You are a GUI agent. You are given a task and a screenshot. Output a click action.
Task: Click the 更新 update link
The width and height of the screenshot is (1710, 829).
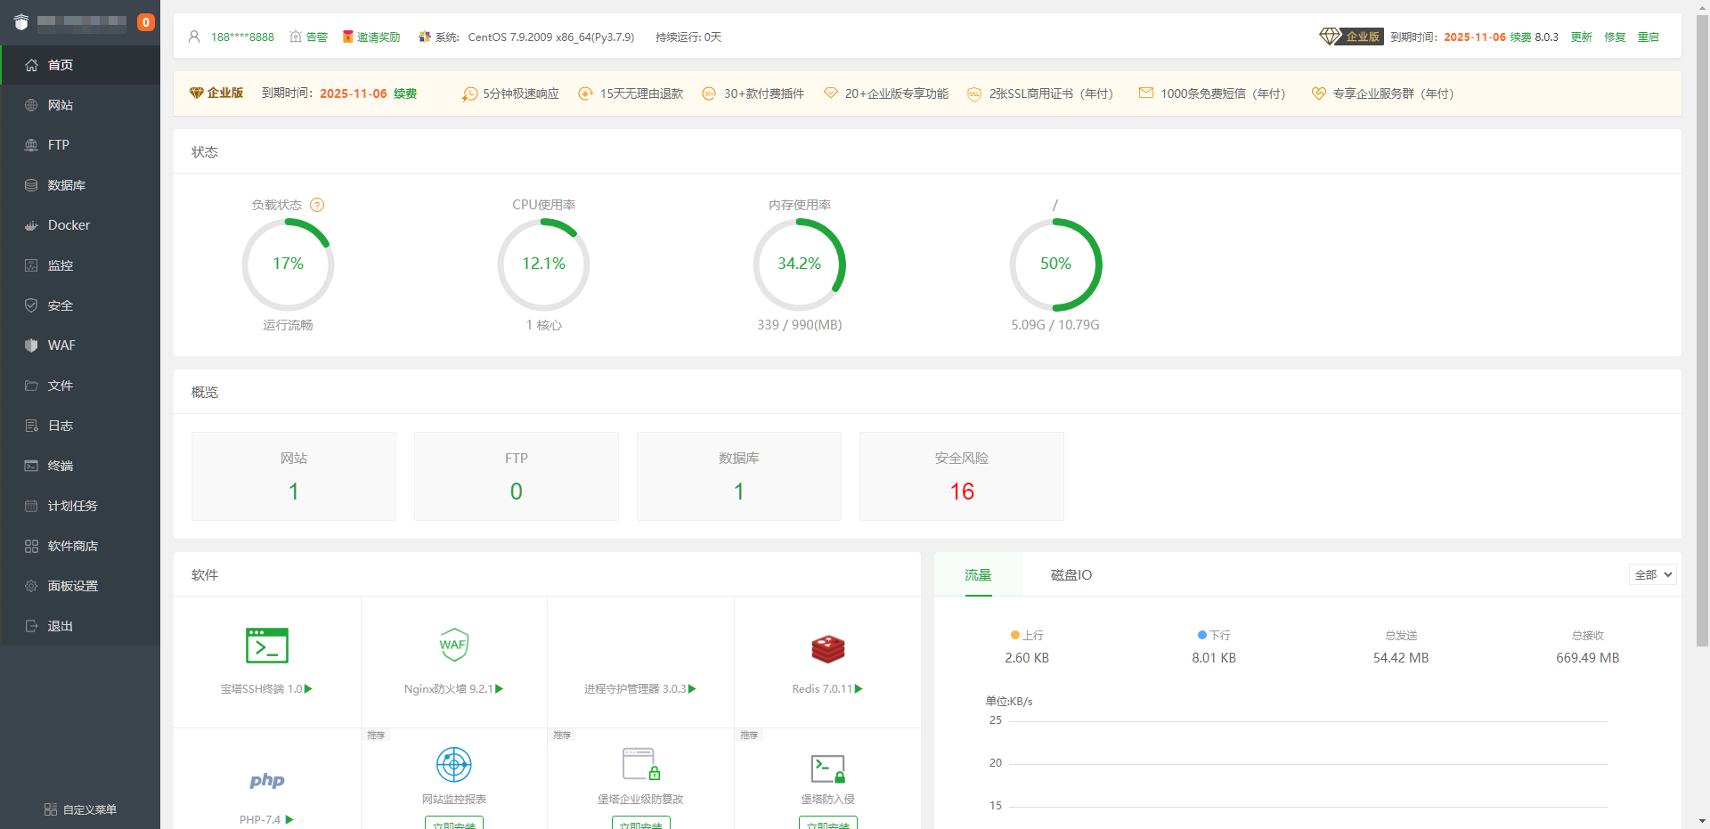(1581, 37)
